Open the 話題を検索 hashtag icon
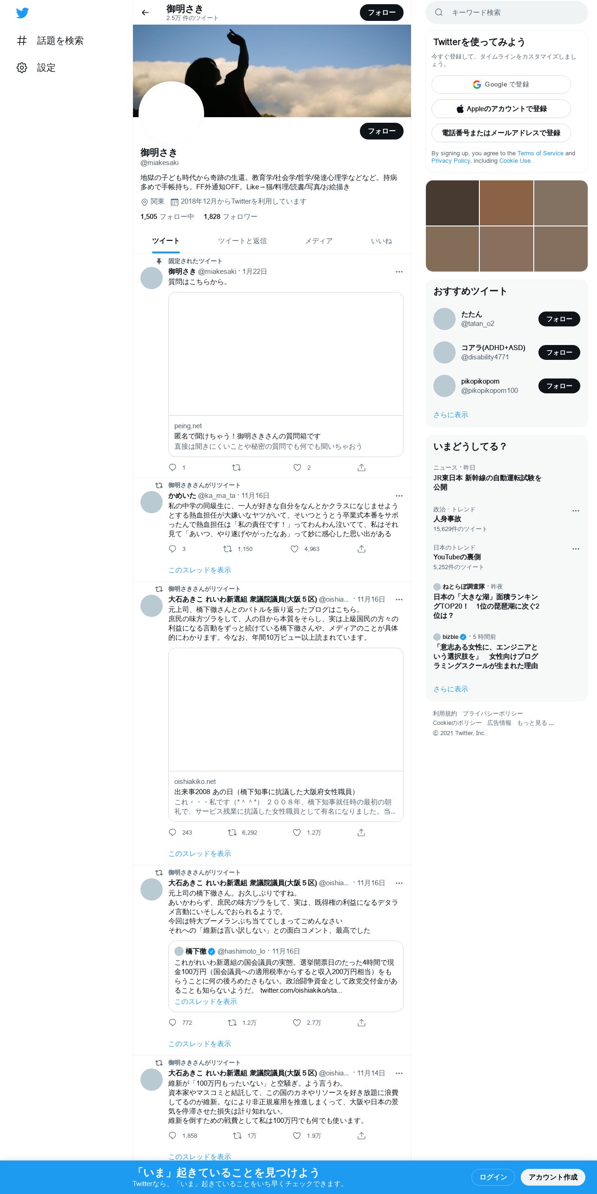 point(22,40)
